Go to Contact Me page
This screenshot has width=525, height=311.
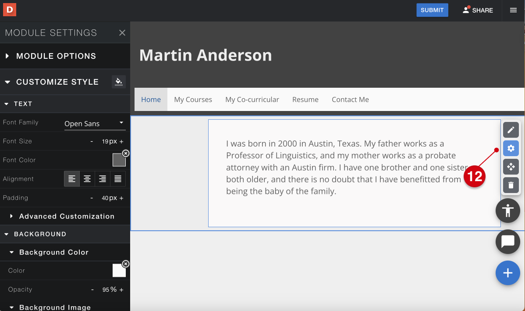350,100
